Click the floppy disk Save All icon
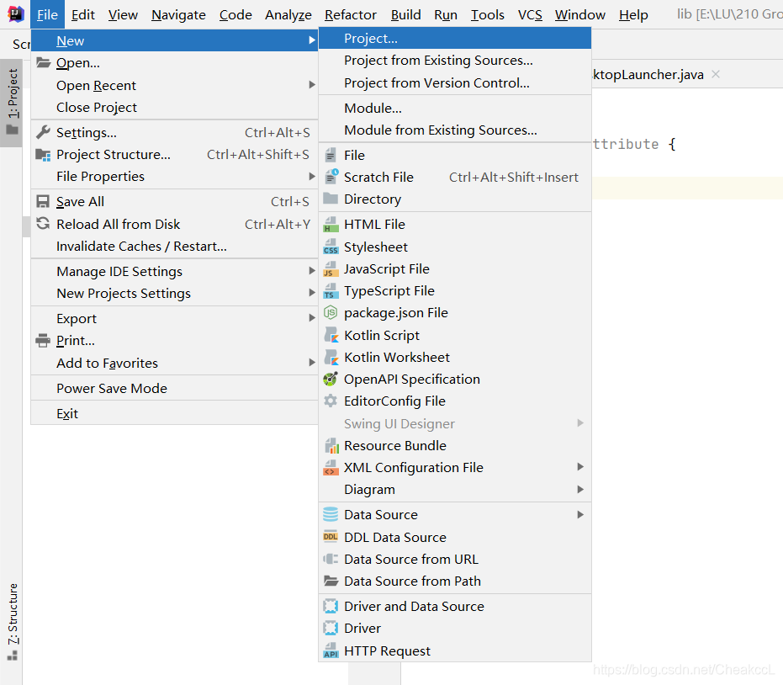This screenshot has height=685, width=783. [44, 201]
